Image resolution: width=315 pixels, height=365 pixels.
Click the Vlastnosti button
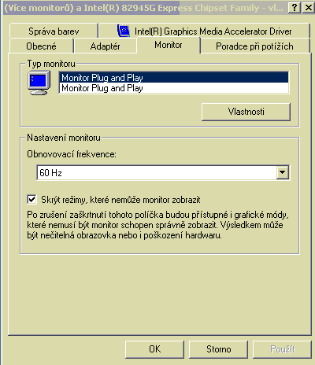pos(246,112)
